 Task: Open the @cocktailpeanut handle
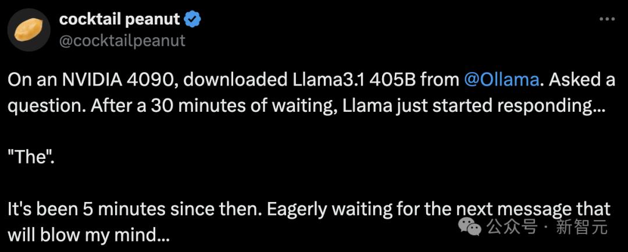coord(122,40)
